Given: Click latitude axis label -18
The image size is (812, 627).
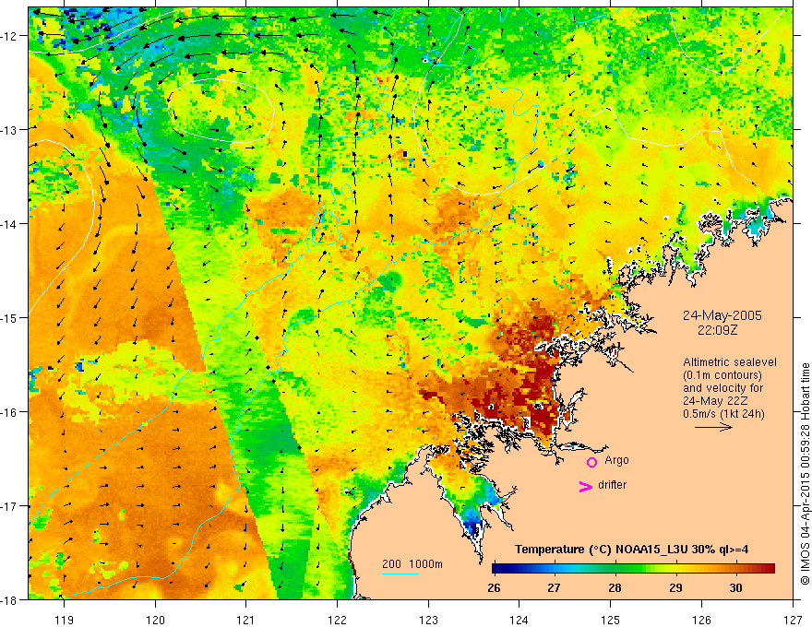Looking at the screenshot, I should click(x=9, y=599).
